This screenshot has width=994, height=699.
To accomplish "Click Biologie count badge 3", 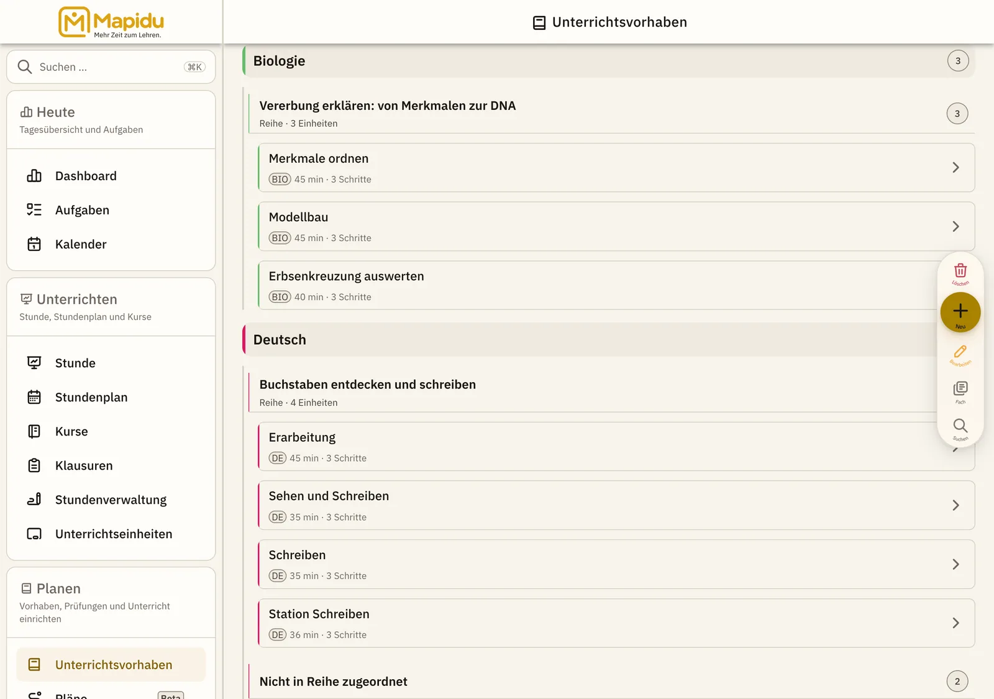I will pos(958,61).
